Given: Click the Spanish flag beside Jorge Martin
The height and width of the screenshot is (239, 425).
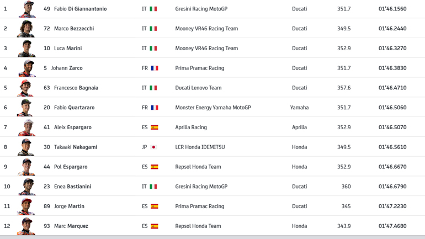Looking at the screenshot, I should [x=155, y=206].
